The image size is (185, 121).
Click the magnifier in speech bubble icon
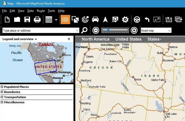pyautogui.click(x=115, y=20)
